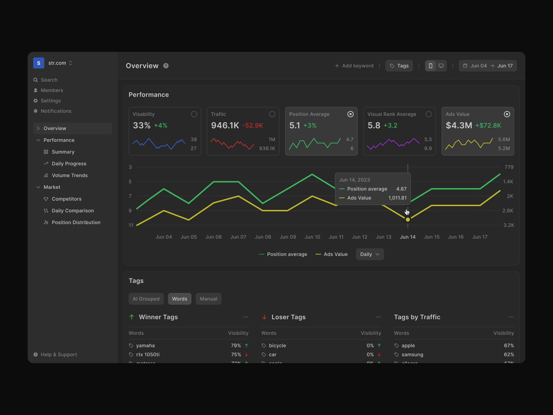553x415 pixels.
Task: Open Notifications from the sidebar bell icon
Action: point(36,111)
